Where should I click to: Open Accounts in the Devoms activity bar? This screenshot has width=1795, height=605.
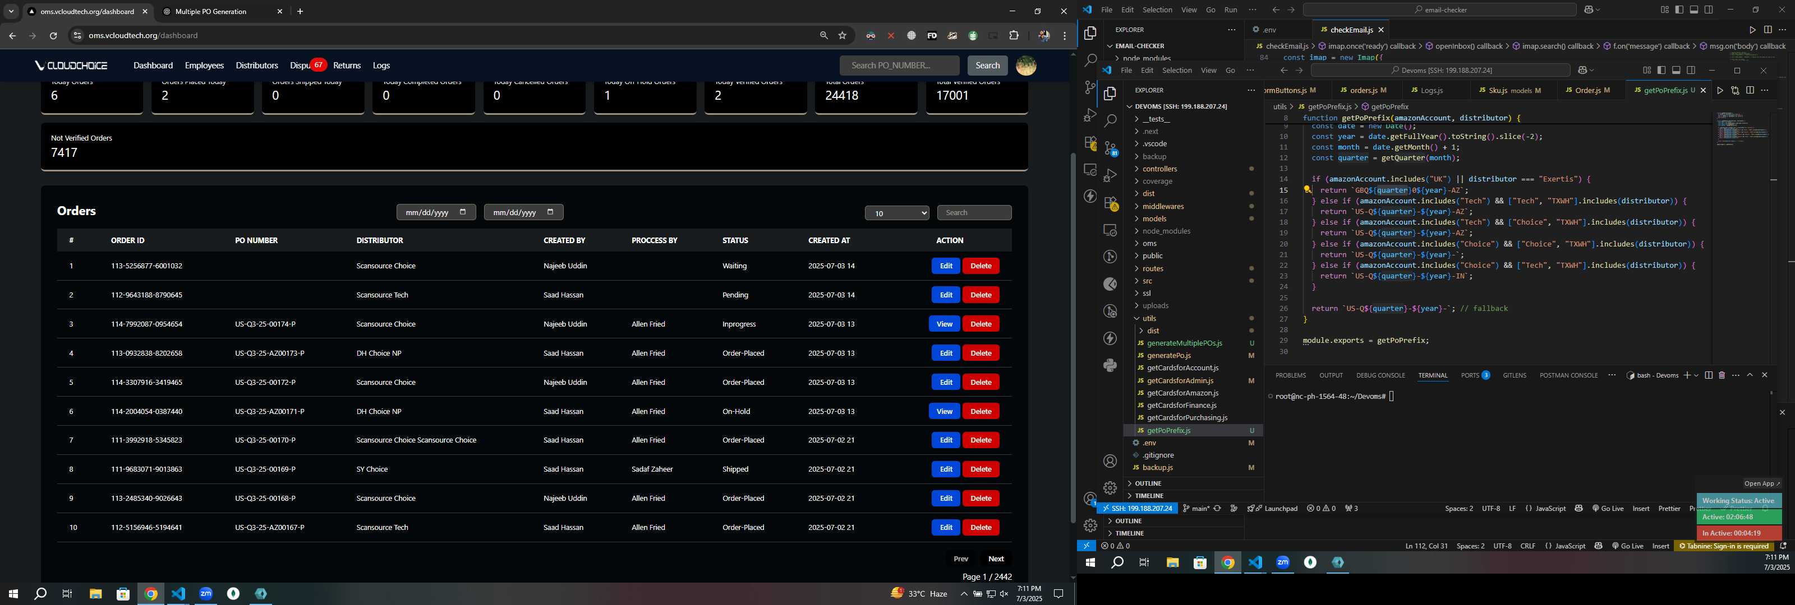pos(1111,461)
